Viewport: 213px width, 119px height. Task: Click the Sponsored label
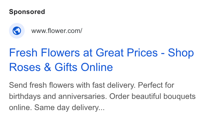27,12
